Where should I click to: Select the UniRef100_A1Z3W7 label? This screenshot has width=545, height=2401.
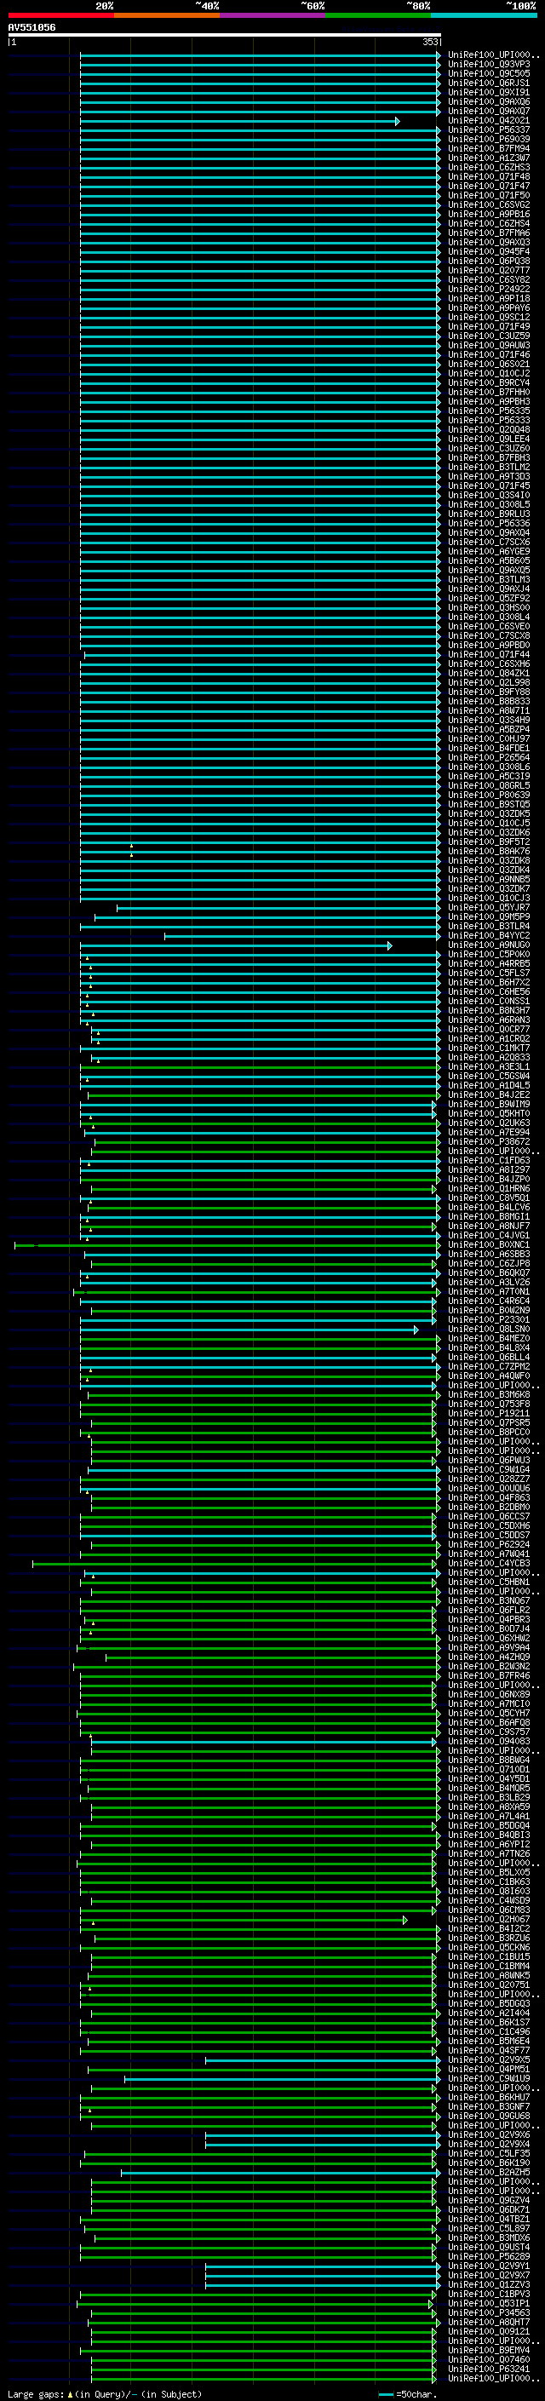[x=489, y=158]
